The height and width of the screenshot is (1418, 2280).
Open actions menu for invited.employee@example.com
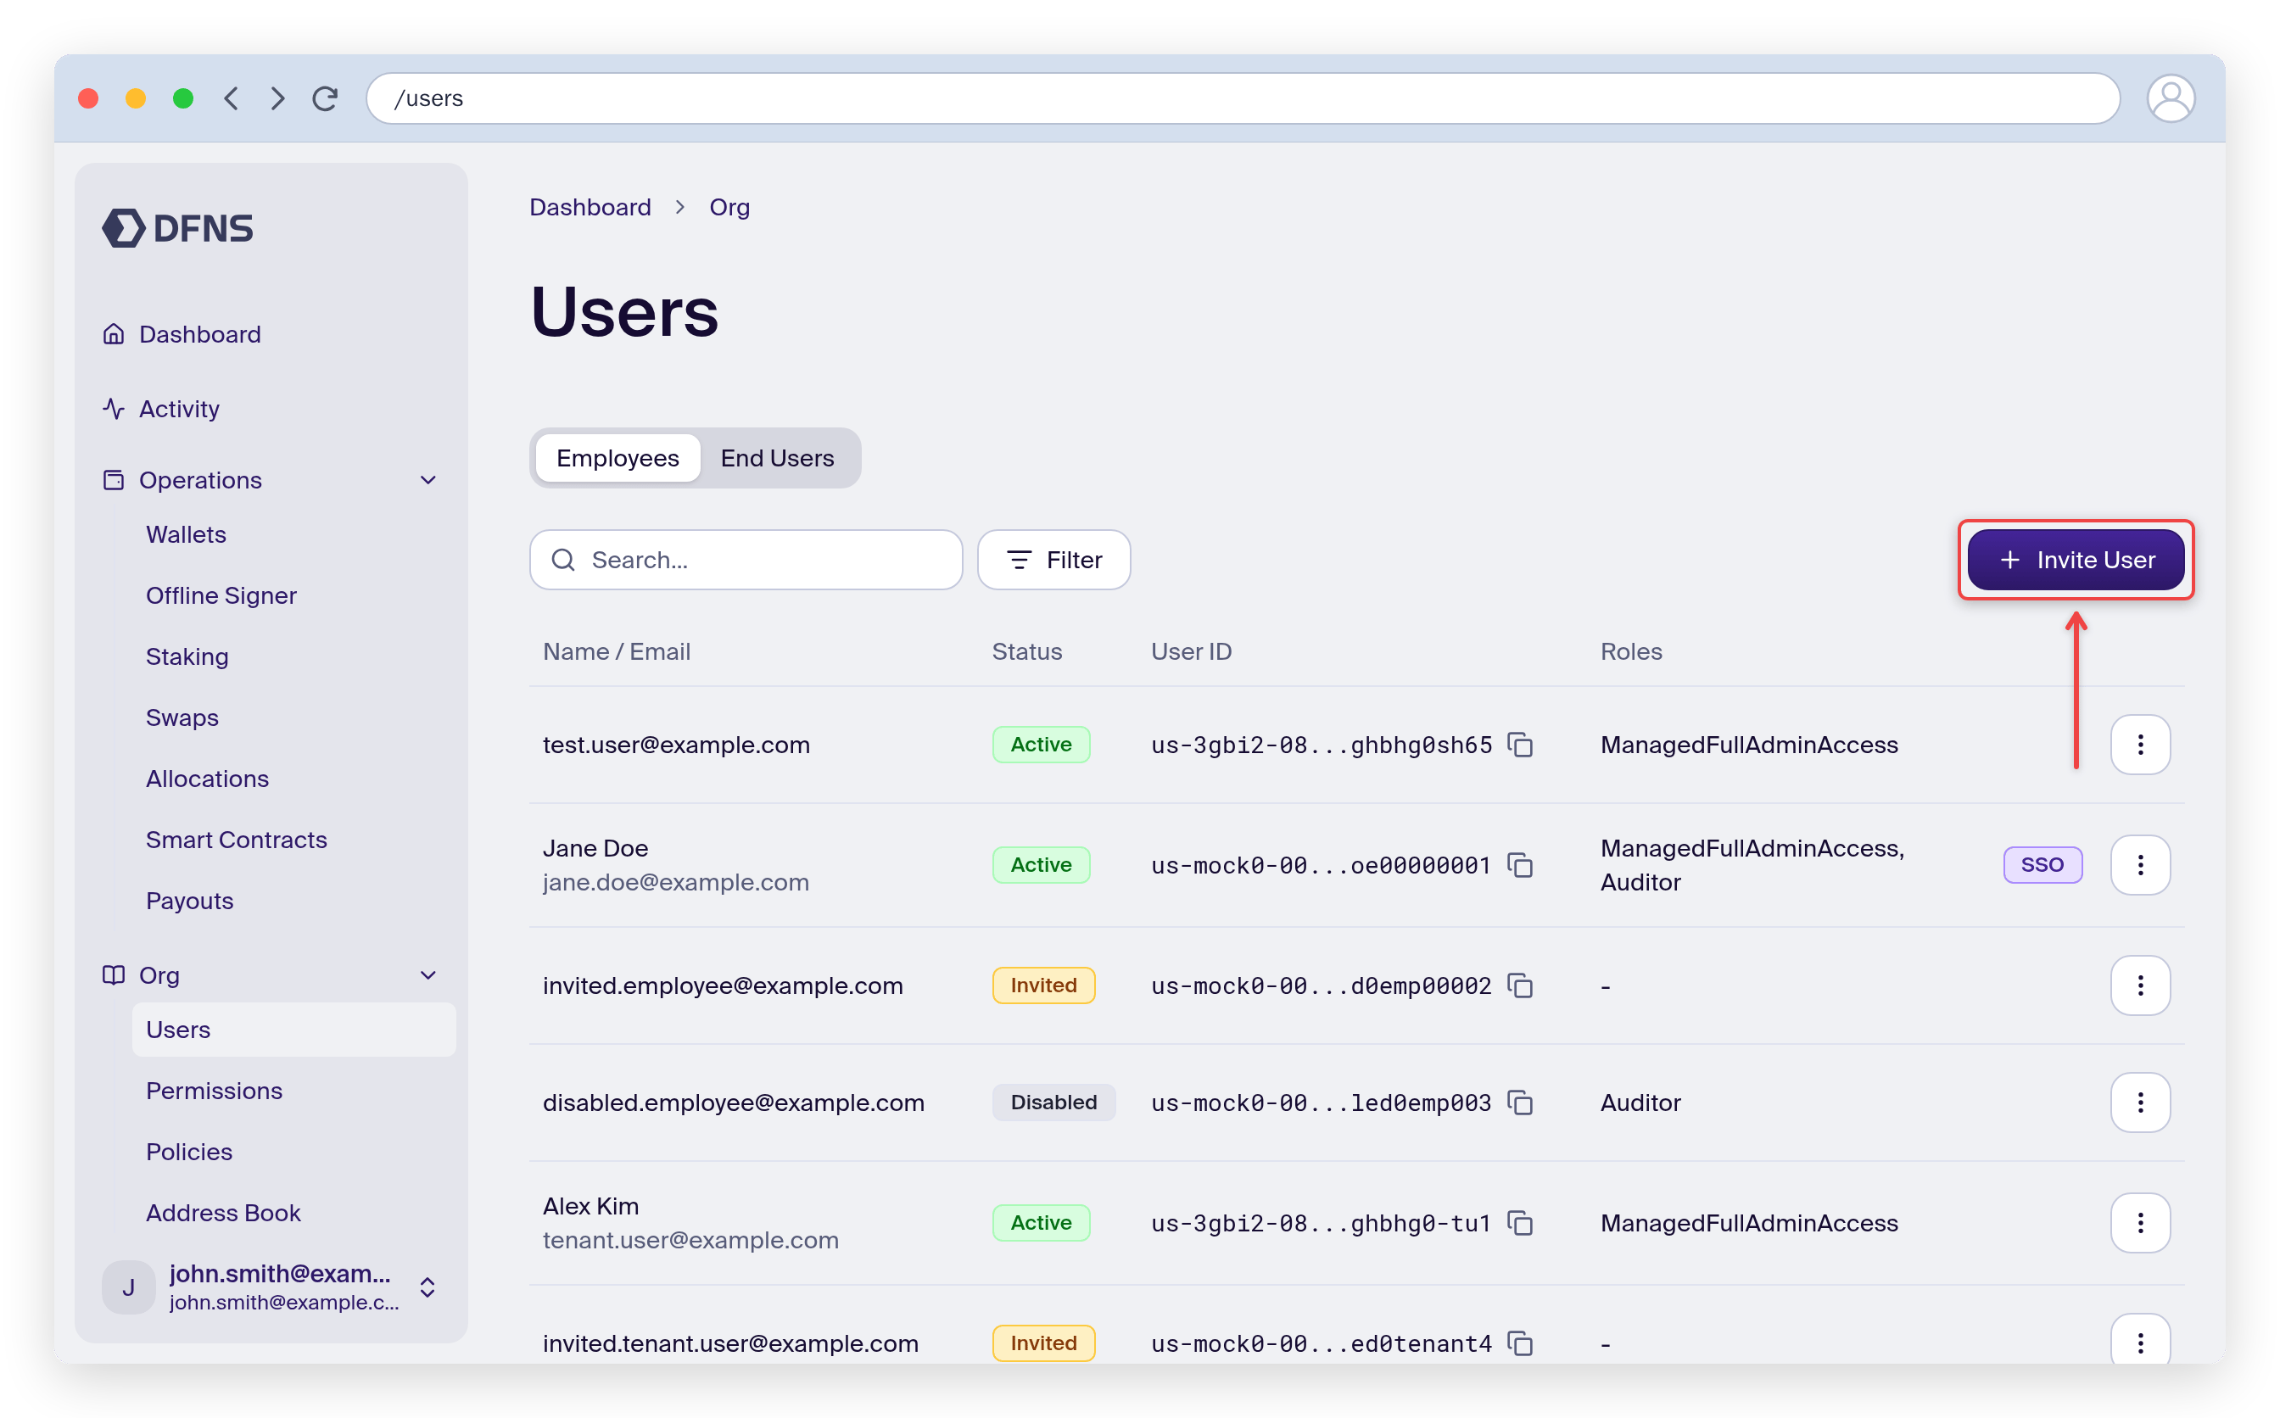(2139, 985)
